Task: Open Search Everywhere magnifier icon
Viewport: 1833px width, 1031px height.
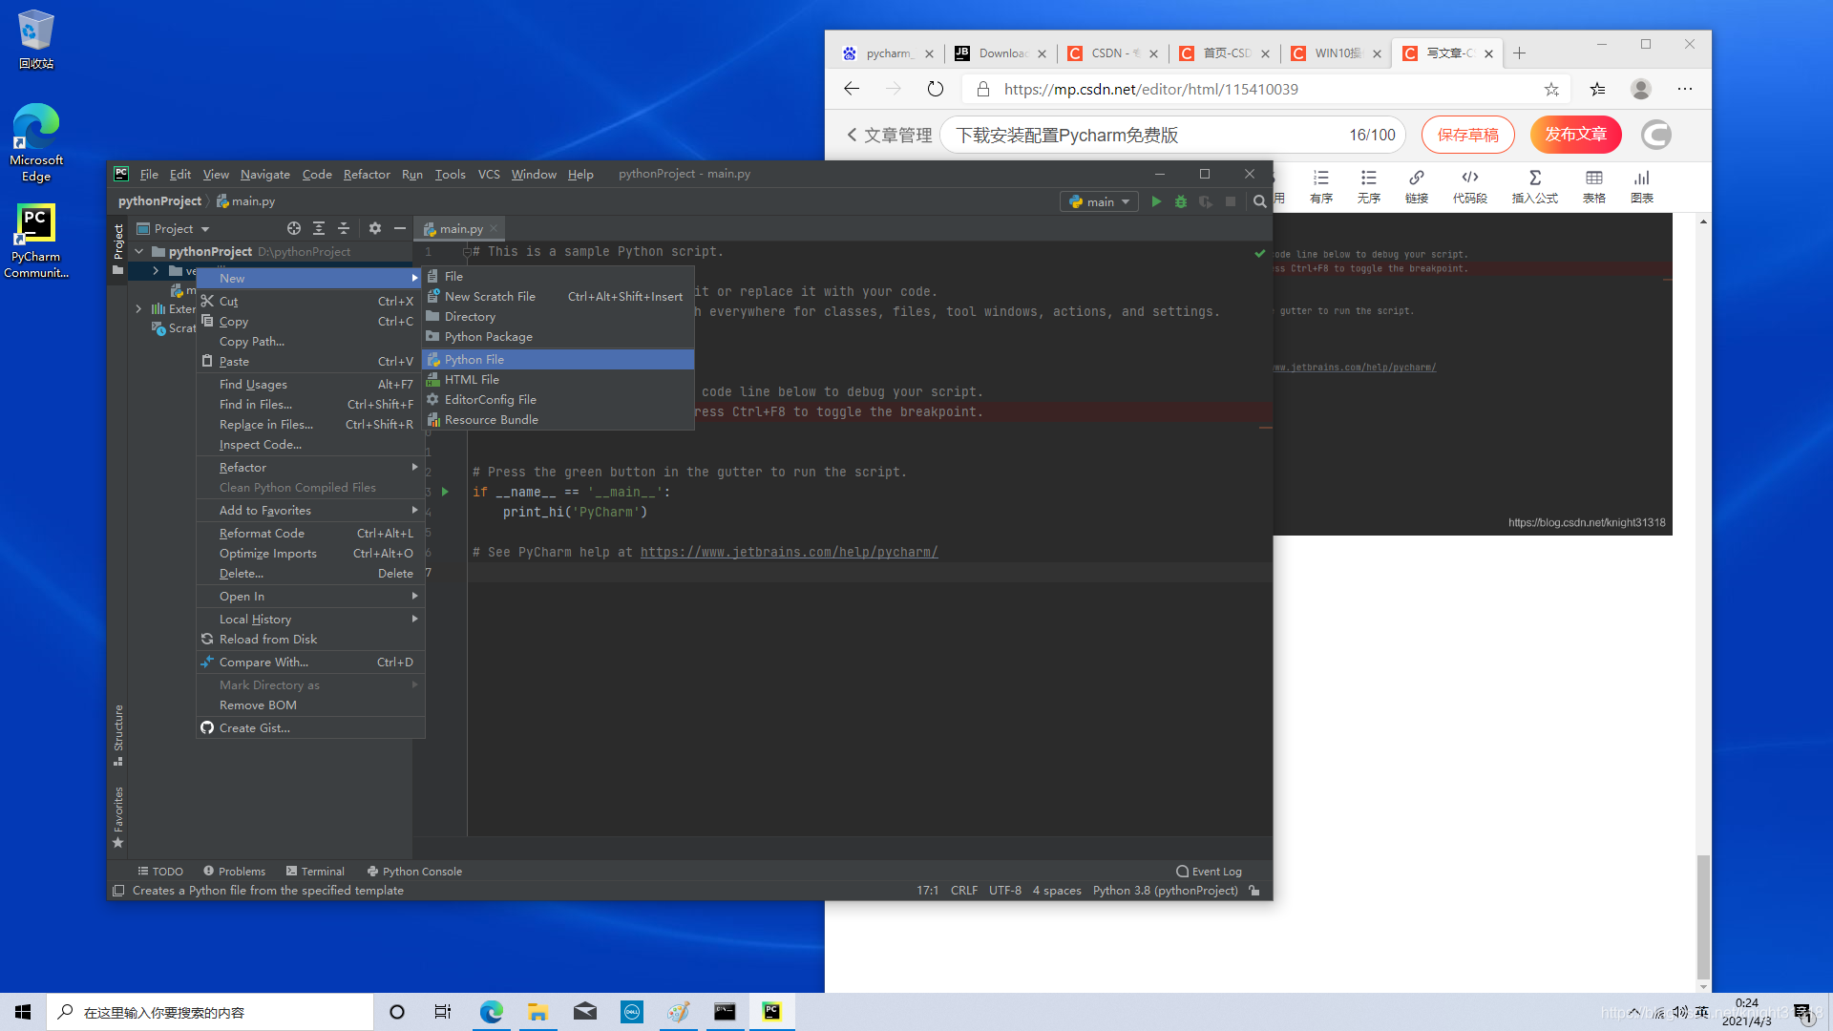Action: click(x=1259, y=201)
